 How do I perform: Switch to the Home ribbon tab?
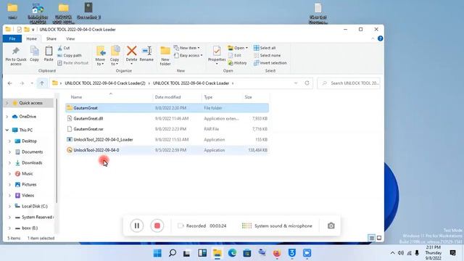(x=32, y=38)
